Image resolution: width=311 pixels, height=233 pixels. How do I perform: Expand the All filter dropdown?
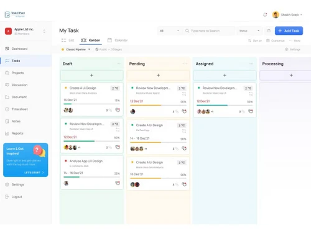pyautogui.click(x=169, y=30)
